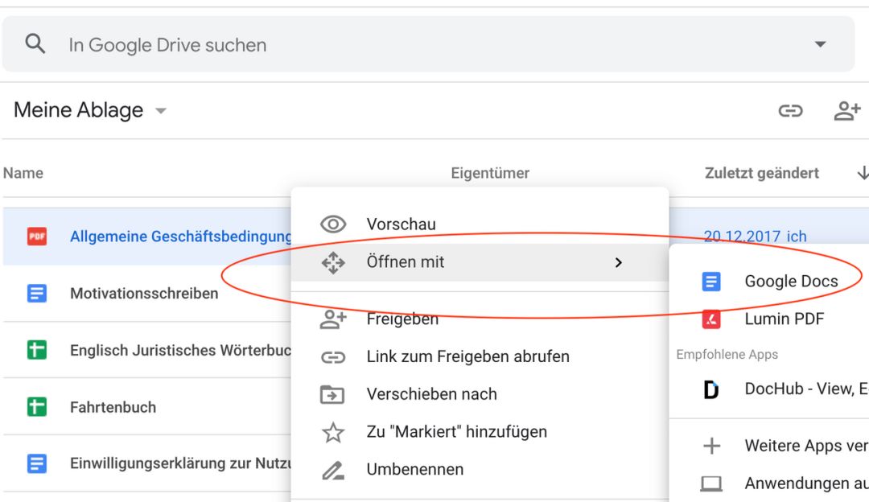Click the Vorschau eye icon

[333, 224]
